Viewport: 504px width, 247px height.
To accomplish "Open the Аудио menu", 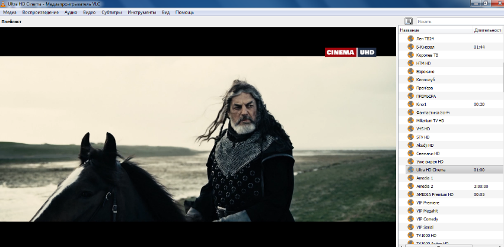I will click(x=71, y=12).
